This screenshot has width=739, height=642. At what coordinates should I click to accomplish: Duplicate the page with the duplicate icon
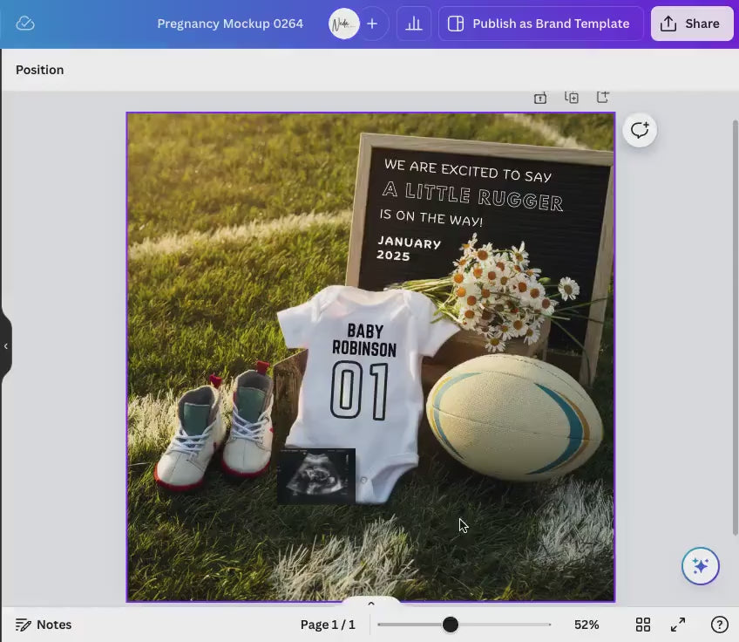coord(572,98)
